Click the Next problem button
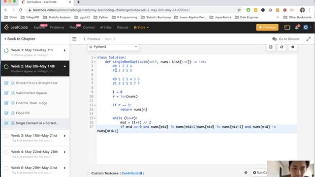The width and height of the screenshot is (315, 177). 110,39
